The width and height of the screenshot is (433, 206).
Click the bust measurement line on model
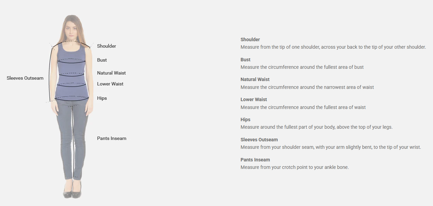71,61
